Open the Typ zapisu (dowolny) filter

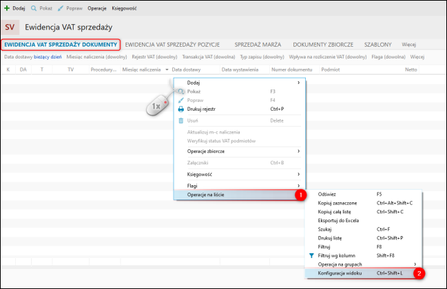[262, 57]
